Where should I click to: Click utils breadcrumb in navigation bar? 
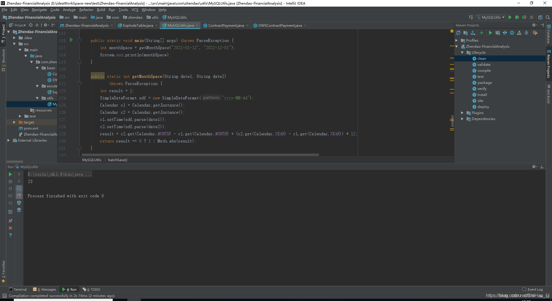(x=153, y=18)
